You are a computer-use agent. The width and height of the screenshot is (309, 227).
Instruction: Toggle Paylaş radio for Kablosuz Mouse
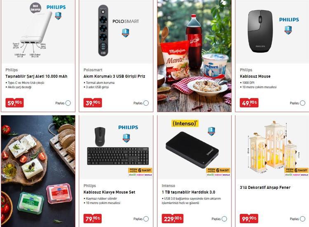point(302,103)
